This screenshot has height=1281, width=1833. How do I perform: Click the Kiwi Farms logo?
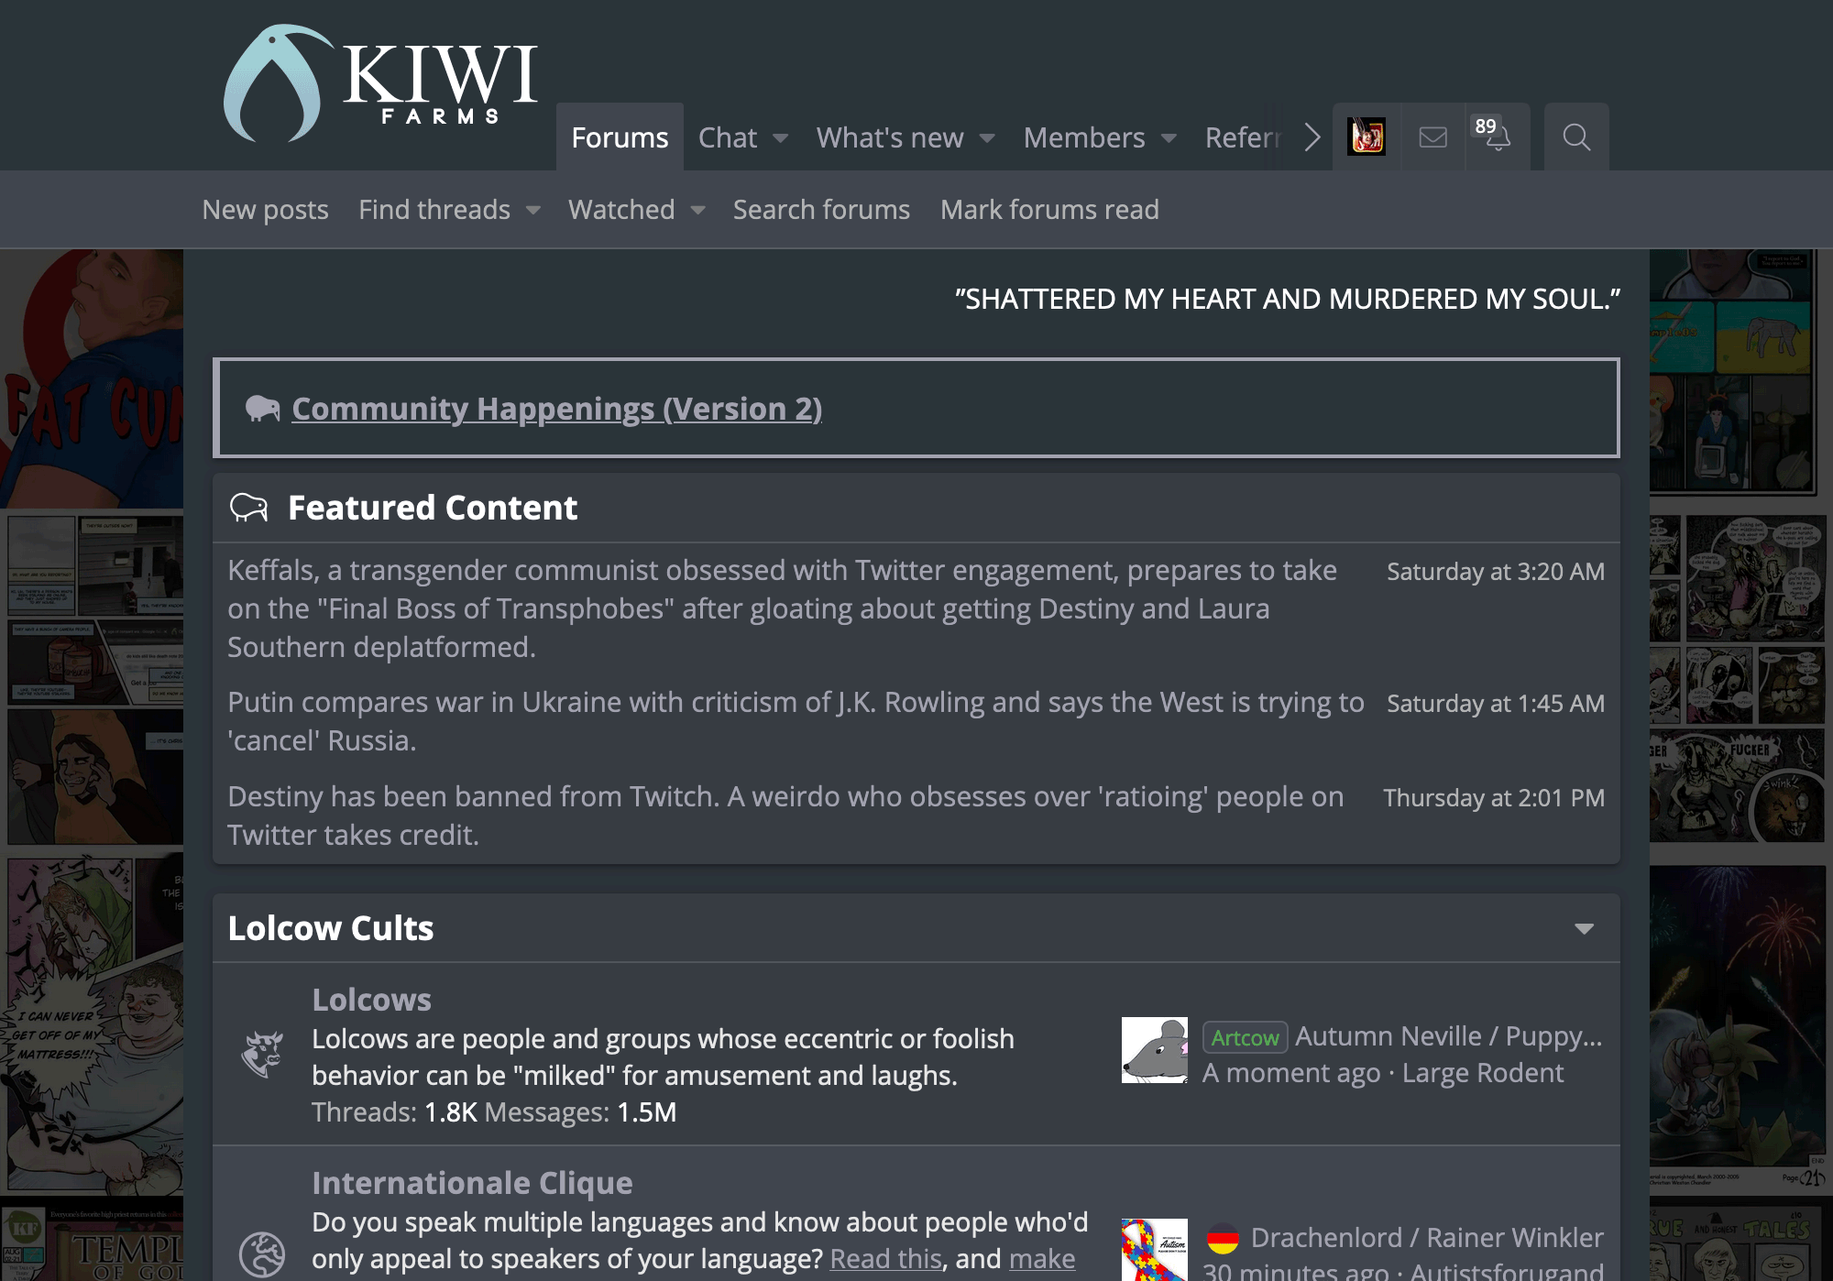[x=380, y=82]
